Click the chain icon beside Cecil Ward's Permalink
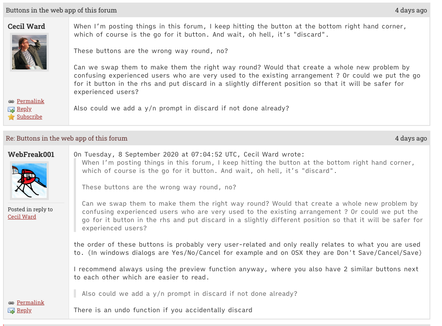442x326 pixels. [11, 101]
